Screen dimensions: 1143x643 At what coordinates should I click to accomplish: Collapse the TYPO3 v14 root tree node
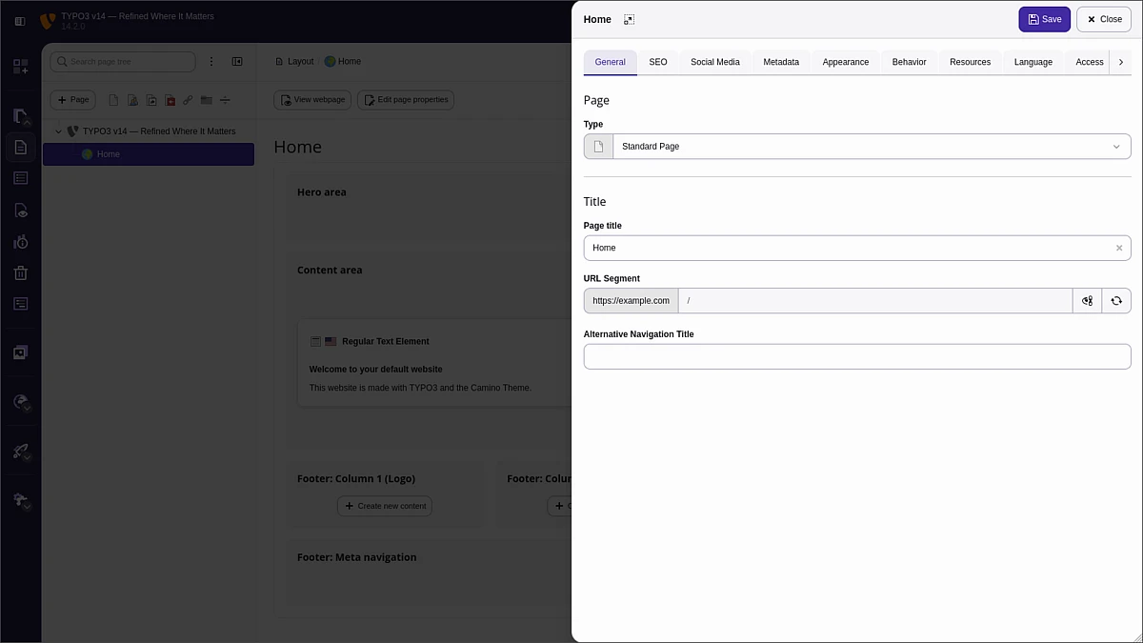tap(58, 131)
